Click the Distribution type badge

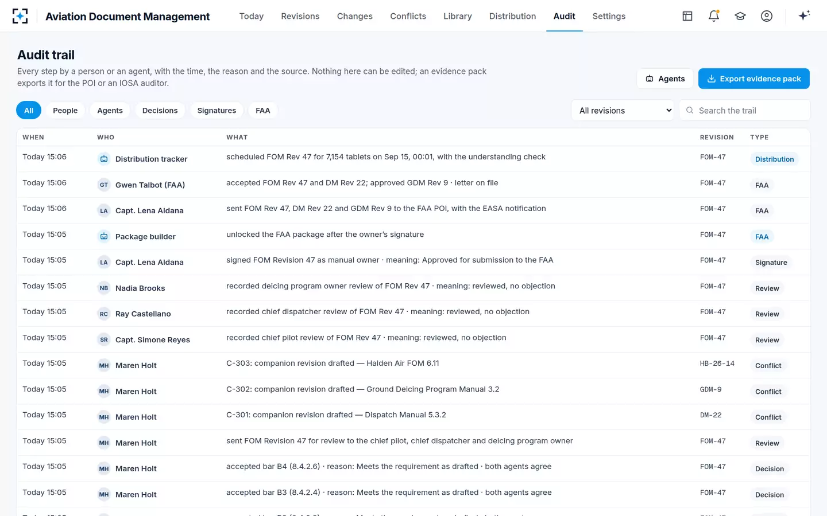click(x=774, y=159)
